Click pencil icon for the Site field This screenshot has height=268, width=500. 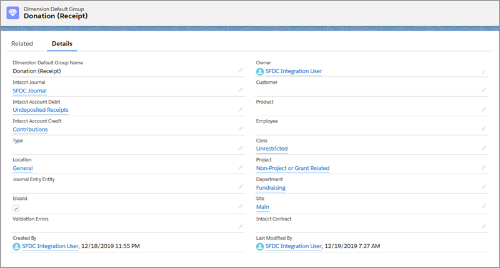point(484,207)
